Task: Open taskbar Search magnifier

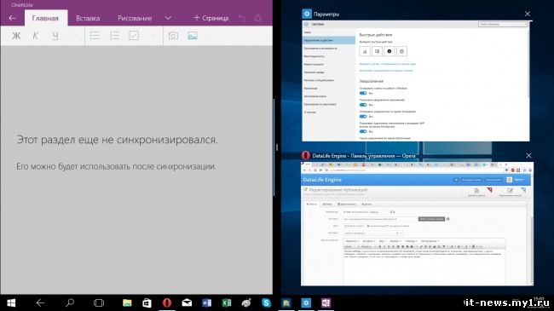Action: [70, 302]
